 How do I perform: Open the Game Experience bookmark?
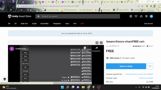86,10
